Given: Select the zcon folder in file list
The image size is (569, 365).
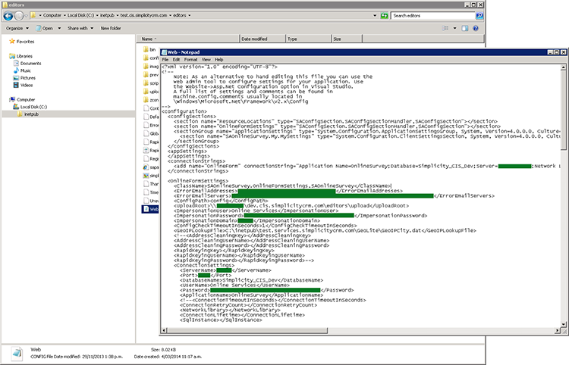Looking at the screenshot, I should pos(151,99).
